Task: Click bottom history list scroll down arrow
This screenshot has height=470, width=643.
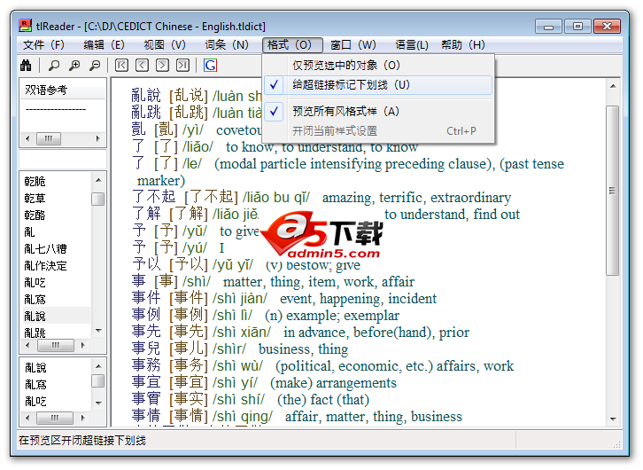Action: (98, 403)
